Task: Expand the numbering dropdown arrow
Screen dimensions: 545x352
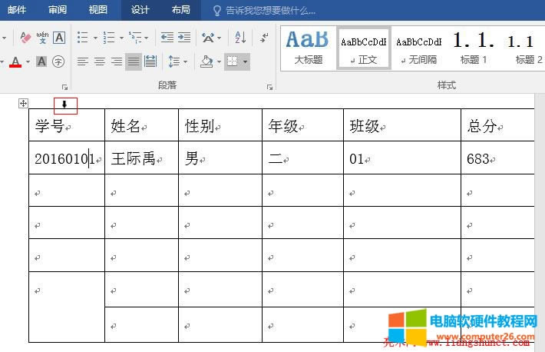Action: (121, 38)
